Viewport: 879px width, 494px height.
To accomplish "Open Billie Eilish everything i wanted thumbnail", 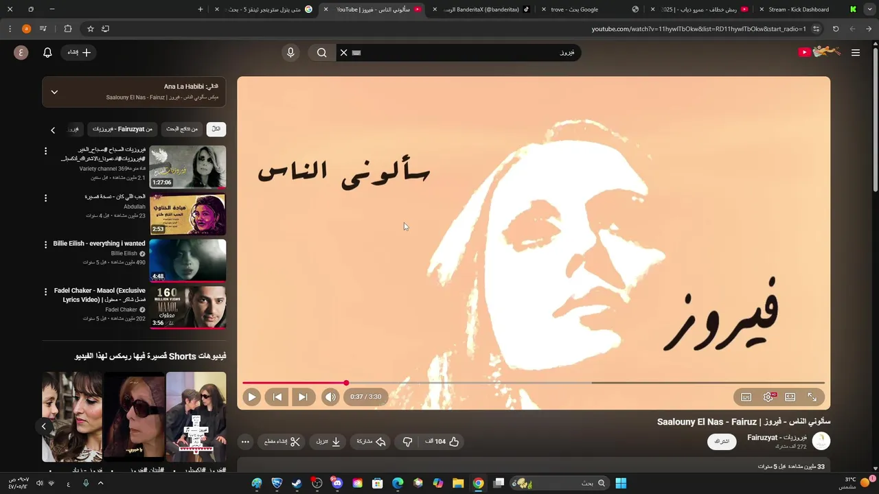I will tap(187, 261).
